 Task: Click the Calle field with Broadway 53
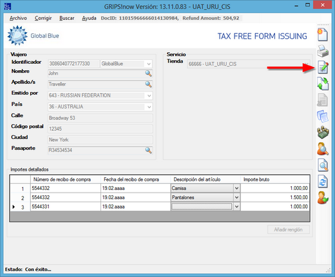(100, 118)
